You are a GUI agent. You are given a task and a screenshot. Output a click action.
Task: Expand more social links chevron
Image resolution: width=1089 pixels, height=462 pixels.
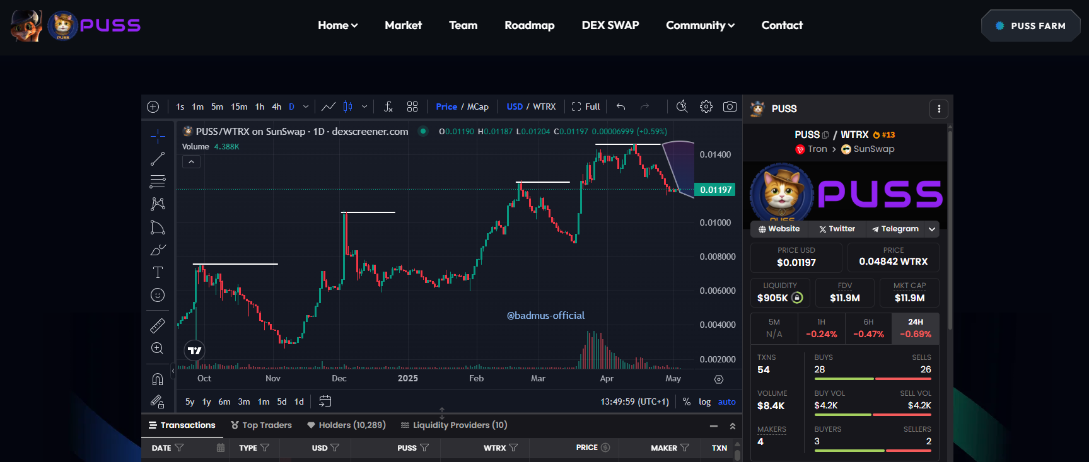[932, 229]
